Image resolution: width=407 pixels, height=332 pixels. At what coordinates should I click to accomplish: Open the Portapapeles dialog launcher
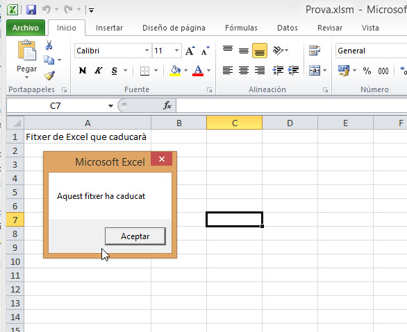[64, 90]
